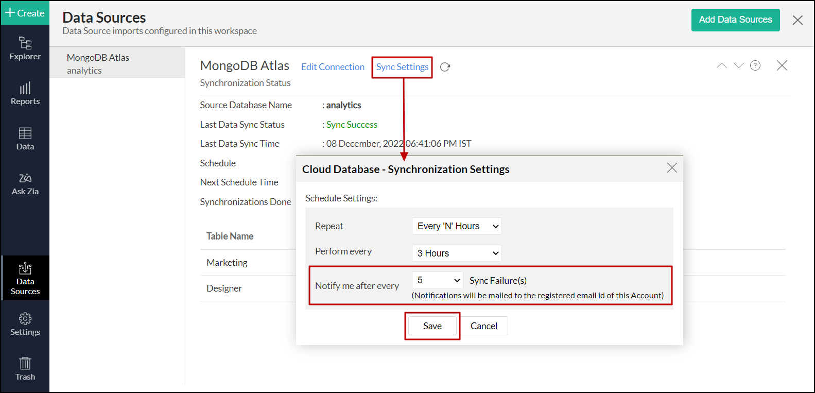The image size is (815, 393).
Task: Save the synchronization settings
Action: tap(432, 326)
